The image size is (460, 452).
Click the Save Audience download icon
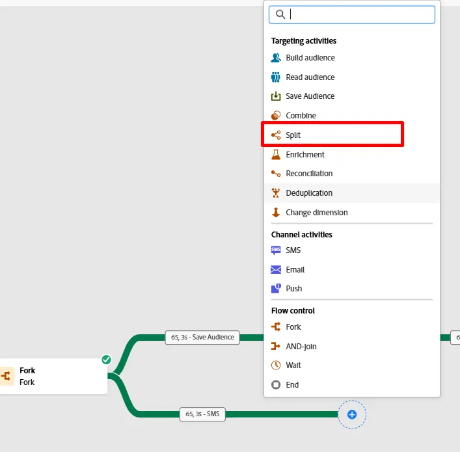[x=276, y=96]
